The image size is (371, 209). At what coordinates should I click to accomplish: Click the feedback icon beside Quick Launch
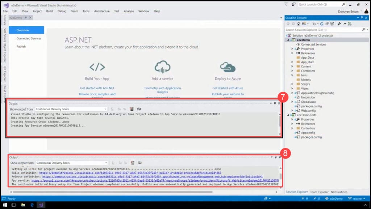(x=293, y=4)
